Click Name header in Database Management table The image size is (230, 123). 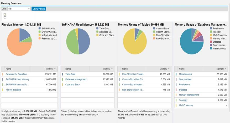pyautogui.click(x=190, y=69)
